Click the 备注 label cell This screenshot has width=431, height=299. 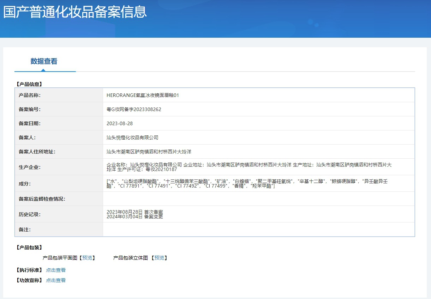[x=59, y=230]
